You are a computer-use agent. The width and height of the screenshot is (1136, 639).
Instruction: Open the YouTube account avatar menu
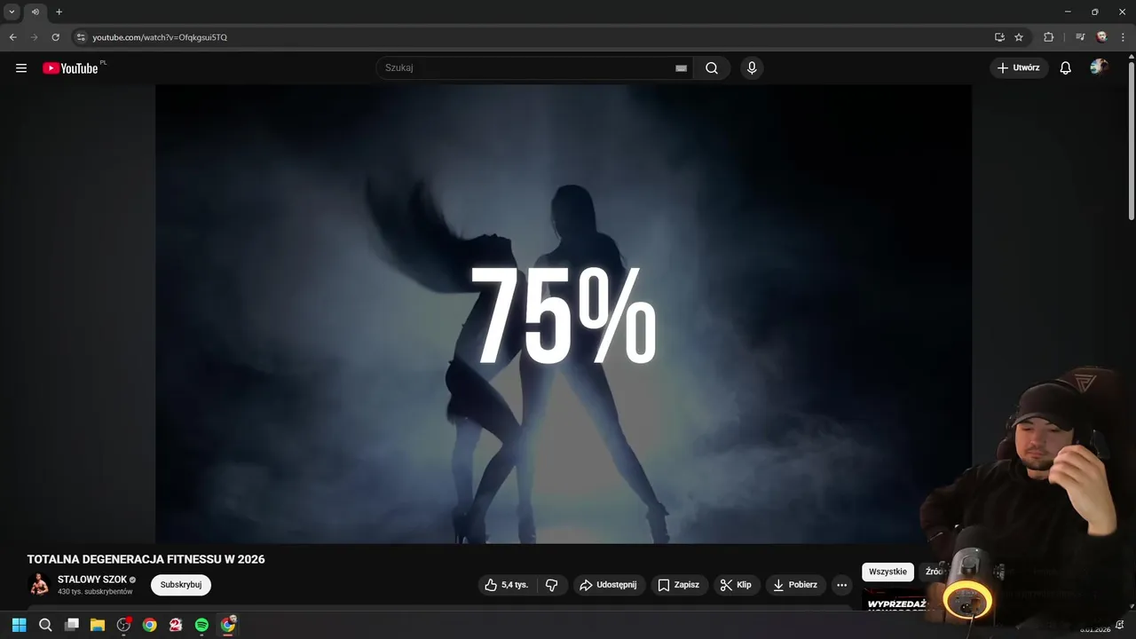[x=1099, y=67]
